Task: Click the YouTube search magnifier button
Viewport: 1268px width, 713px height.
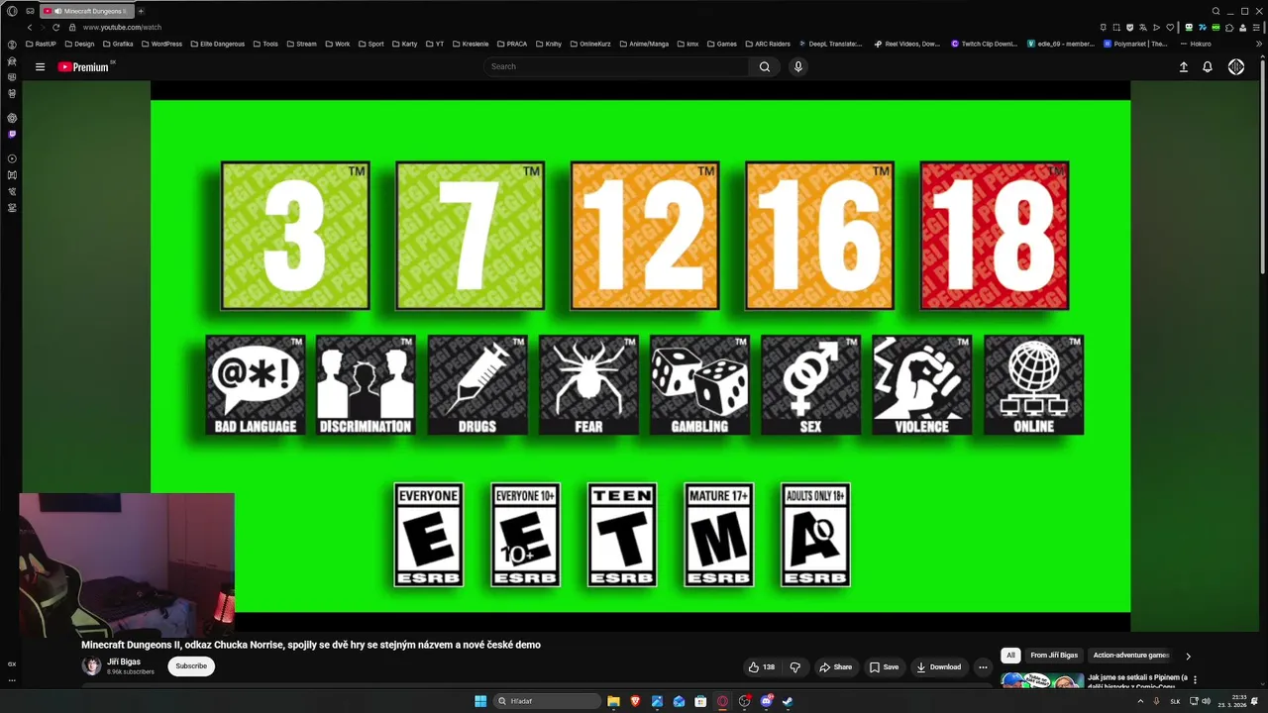Action: click(x=764, y=67)
